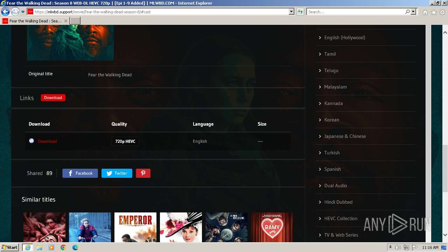Image resolution: width=448 pixels, height=252 pixels.
Task: Open the Malayalam category
Action: pos(336,87)
